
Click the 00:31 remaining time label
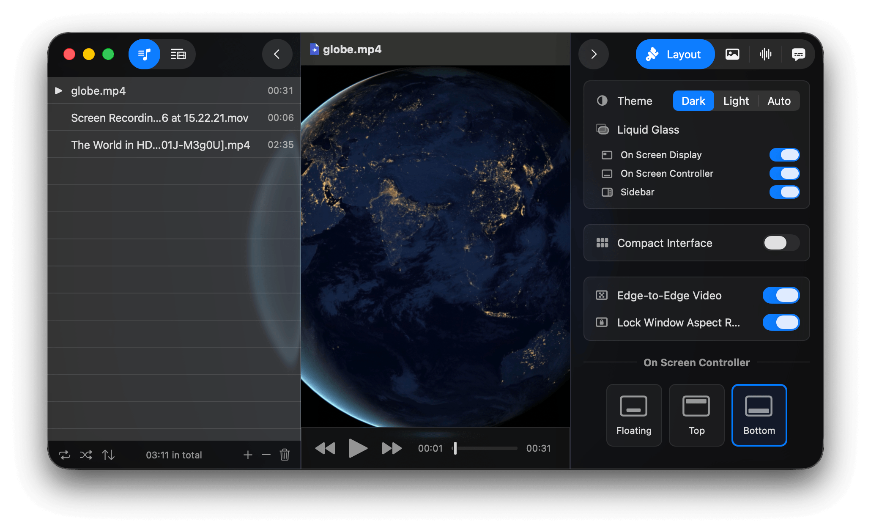tap(538, 448)
